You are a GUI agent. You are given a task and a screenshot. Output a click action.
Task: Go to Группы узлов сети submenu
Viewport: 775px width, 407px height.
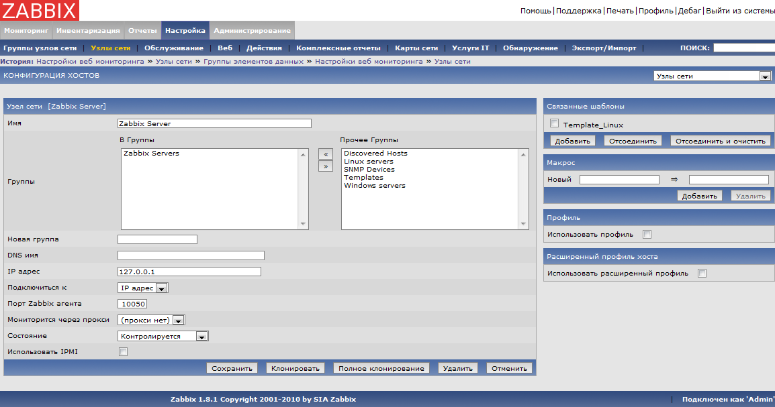click(40, 48)
